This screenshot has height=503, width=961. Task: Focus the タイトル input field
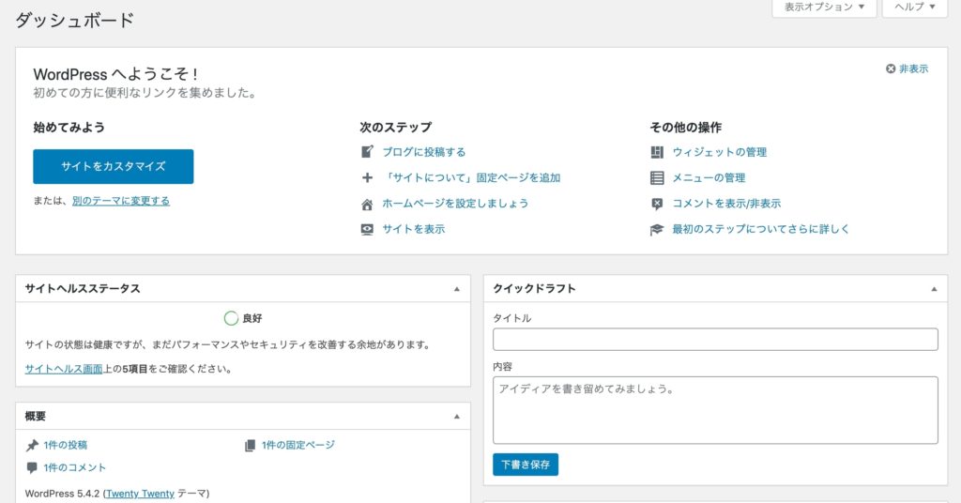714,340
